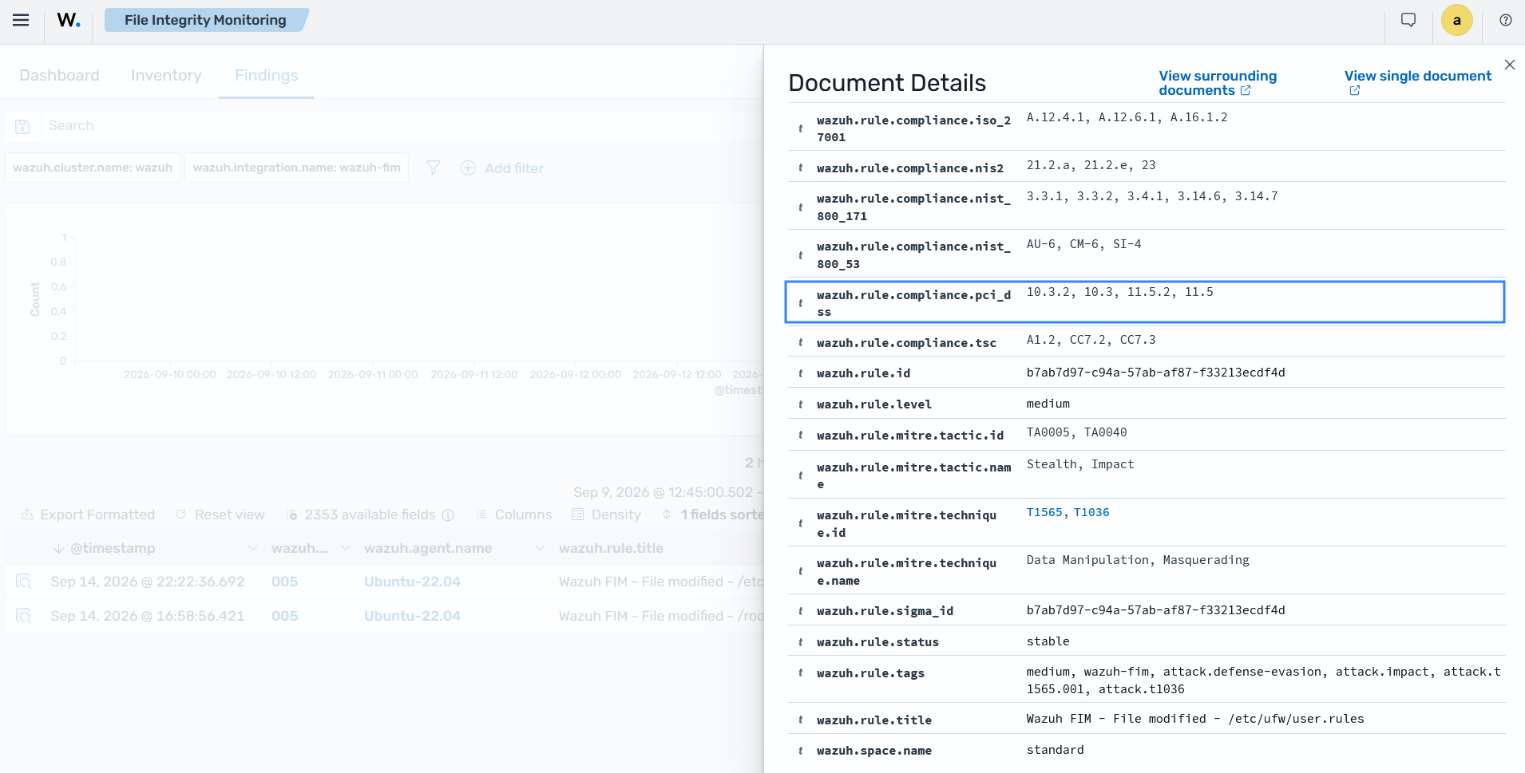1525x773 pixels.
Task: Click the saved queries disk icon
Action: tap(22, 126)
